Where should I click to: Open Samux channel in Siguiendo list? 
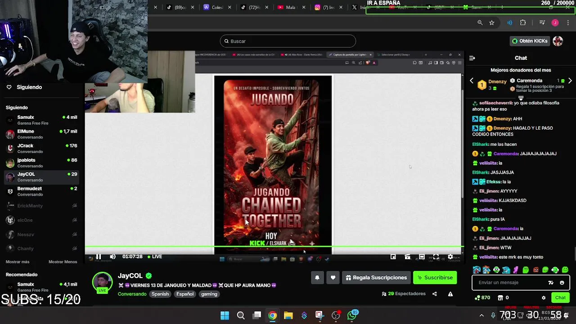pyautogui.click(x=42, y=120)
